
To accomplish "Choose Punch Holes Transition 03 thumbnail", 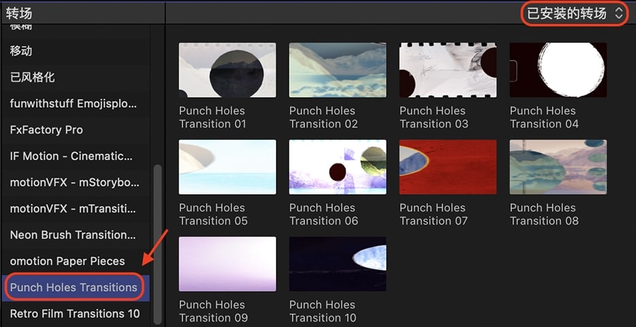I will coord(448,70).
